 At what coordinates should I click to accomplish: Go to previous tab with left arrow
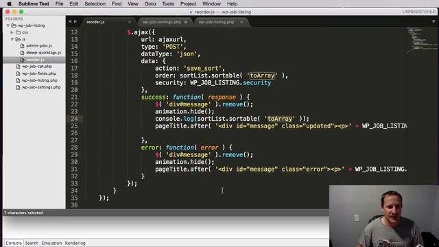[x=70, y=21]
